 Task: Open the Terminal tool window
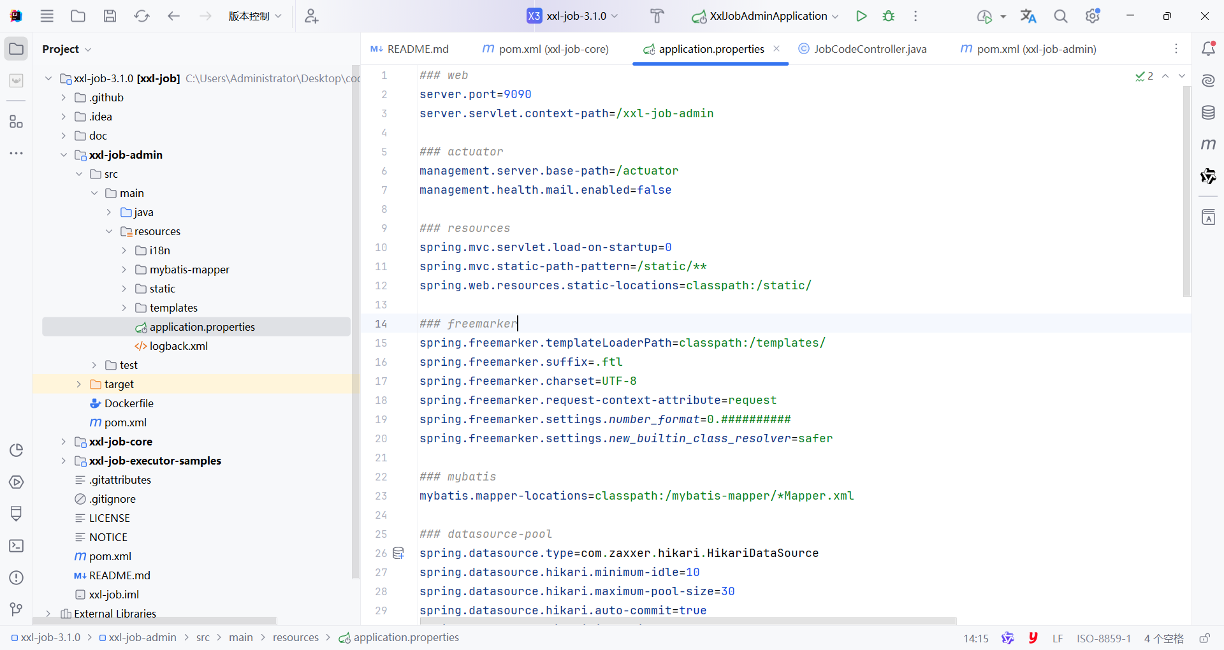[x=17, y=546]
